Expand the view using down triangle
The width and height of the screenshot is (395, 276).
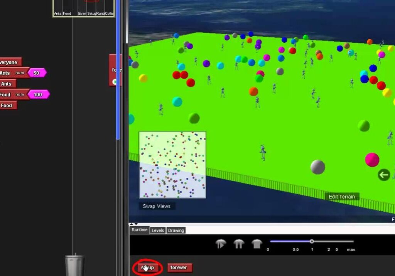[x=136, y=224]
